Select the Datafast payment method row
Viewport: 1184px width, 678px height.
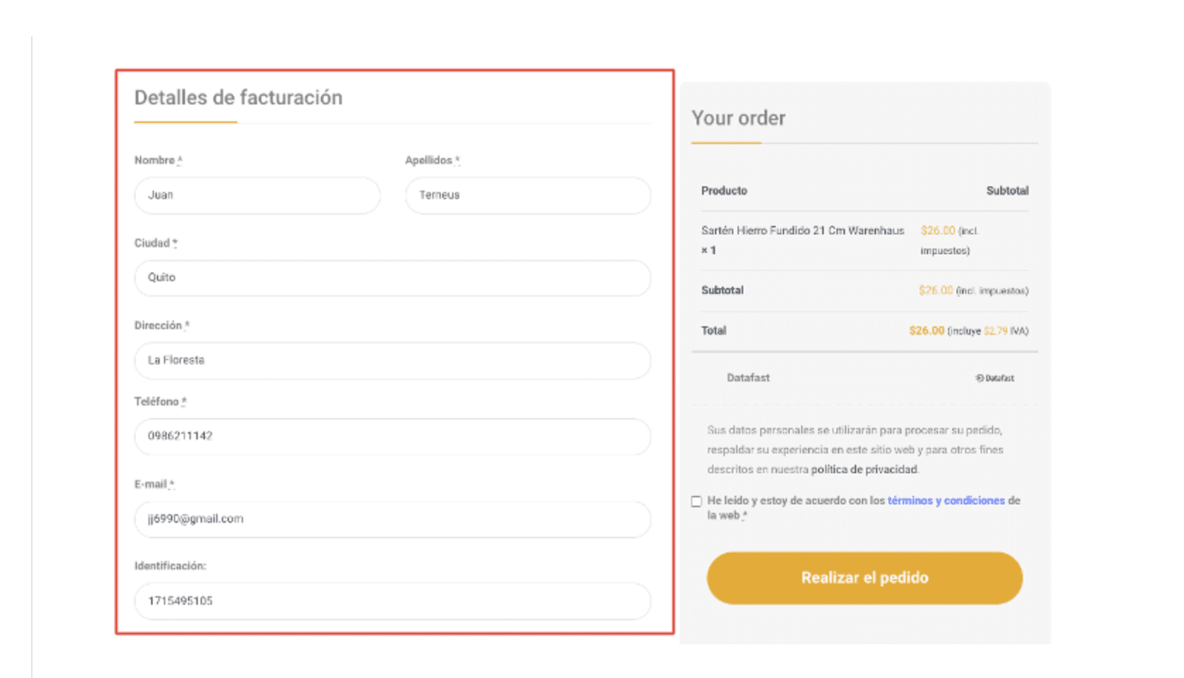[x=747, y=377]
